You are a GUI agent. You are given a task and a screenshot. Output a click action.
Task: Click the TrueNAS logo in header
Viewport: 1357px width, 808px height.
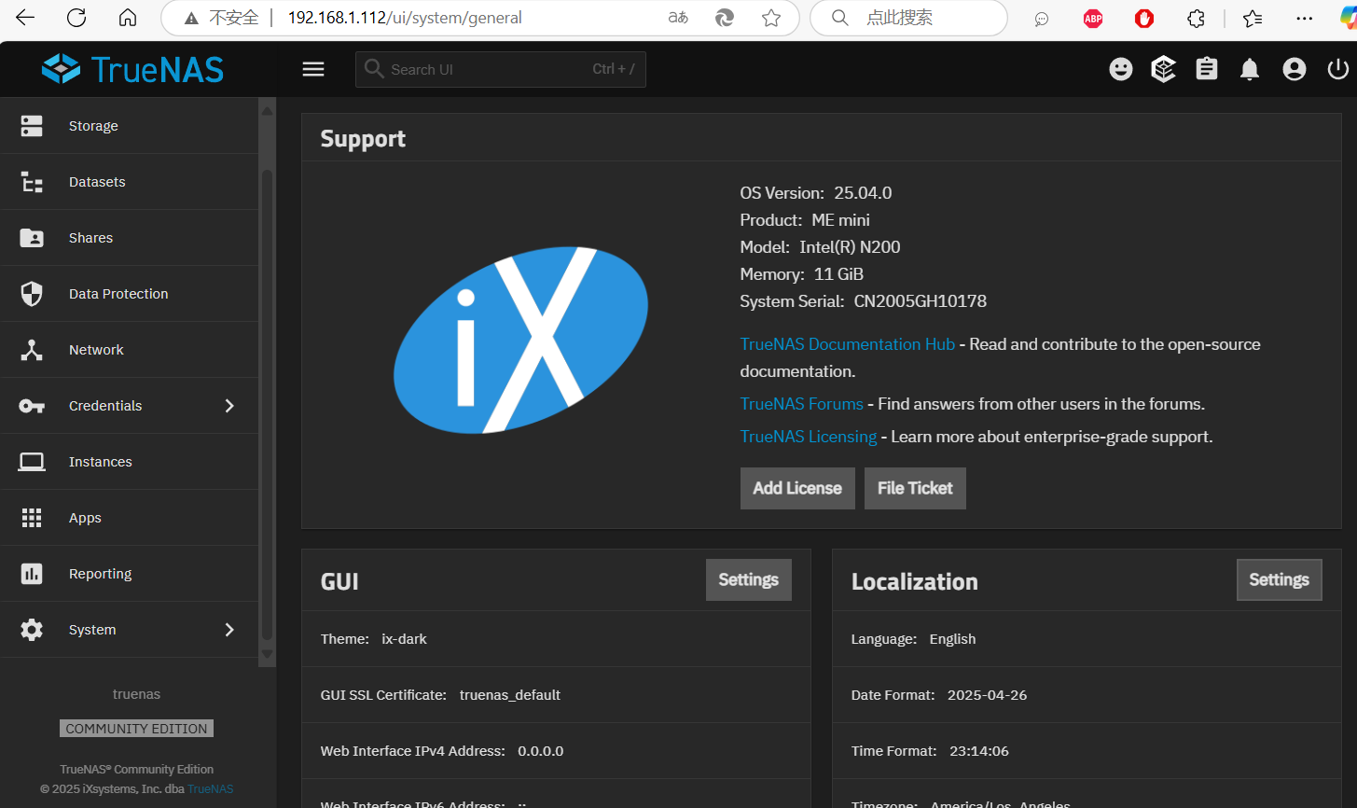click(x=133, y=70)
